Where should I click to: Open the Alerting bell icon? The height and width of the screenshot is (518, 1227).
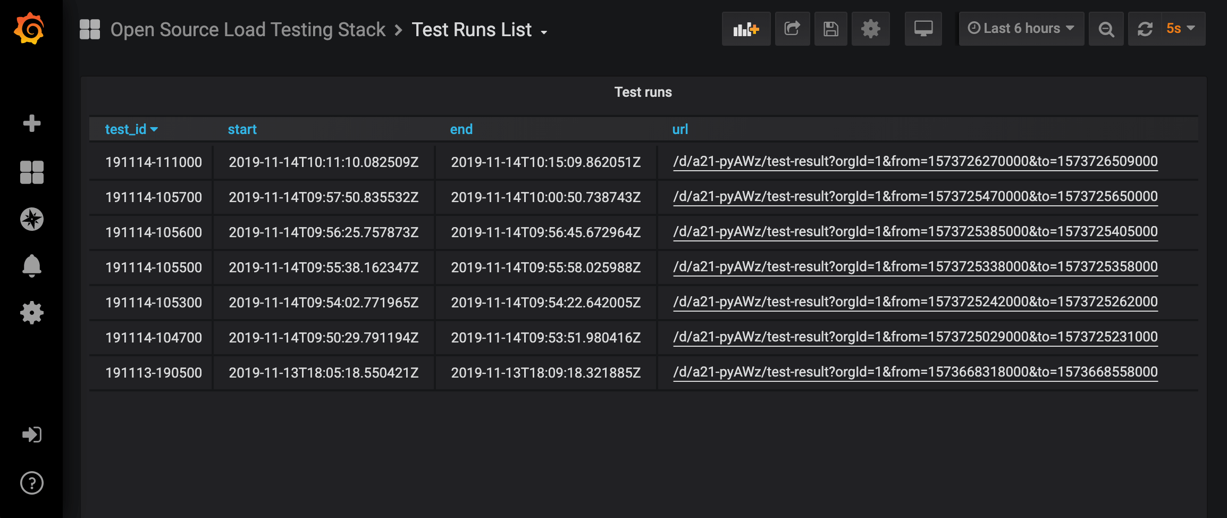pos(31,265)
